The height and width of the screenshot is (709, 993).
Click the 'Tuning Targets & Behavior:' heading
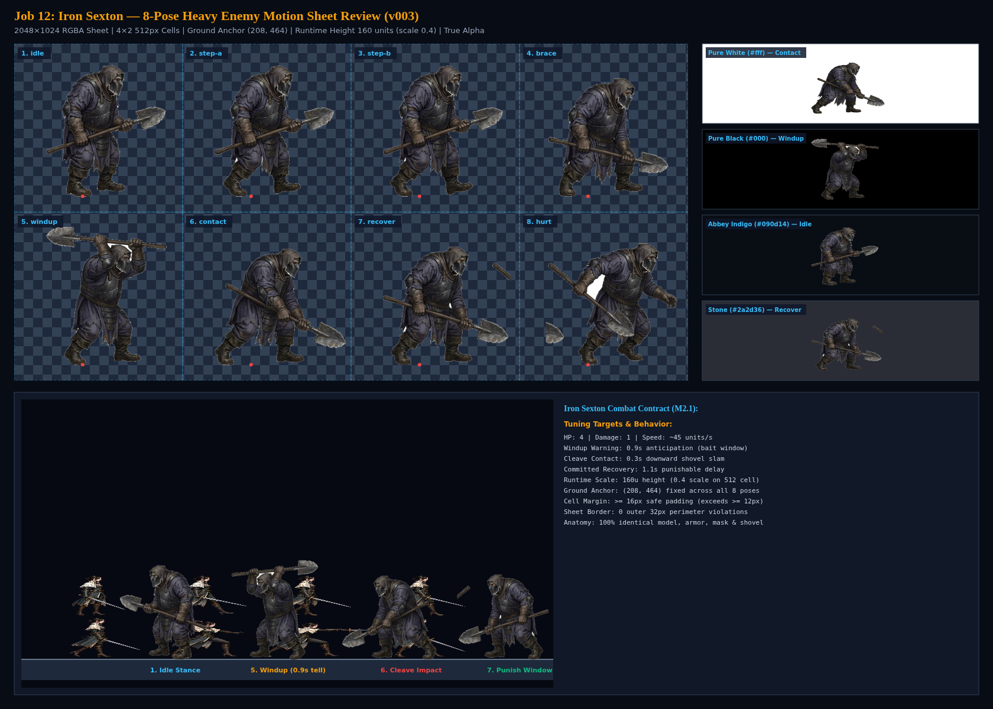pyautogui.click(x=618, y=424)
